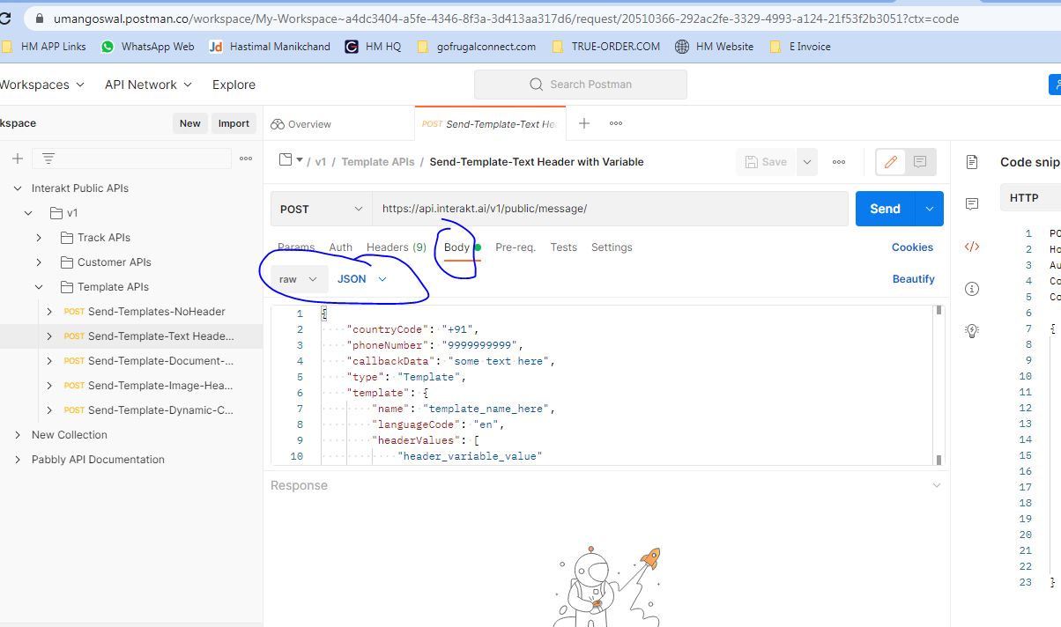
Task: Expand the Customer APIs folder
Action: tap(39, 262)
